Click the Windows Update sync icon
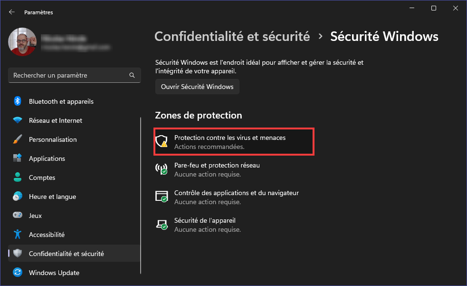 pos(18,273)
